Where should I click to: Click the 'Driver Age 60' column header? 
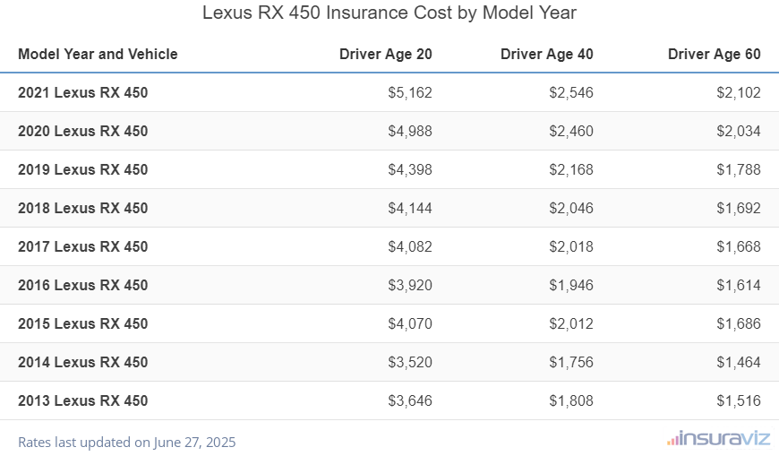pos(714,54)
